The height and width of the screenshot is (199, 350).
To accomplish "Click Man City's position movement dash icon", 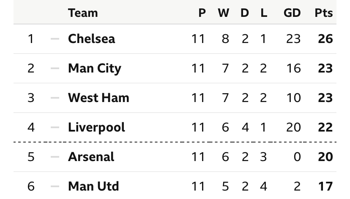I will click(55, 68).
